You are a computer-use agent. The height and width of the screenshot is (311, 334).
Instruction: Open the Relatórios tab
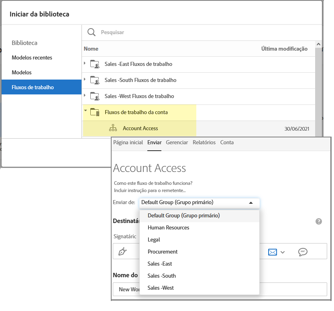pyautogui.click(x=204, y=143)
